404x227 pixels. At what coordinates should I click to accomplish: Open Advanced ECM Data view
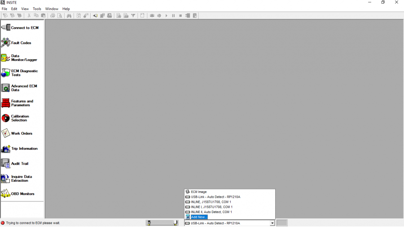click(x=6, y=88)
